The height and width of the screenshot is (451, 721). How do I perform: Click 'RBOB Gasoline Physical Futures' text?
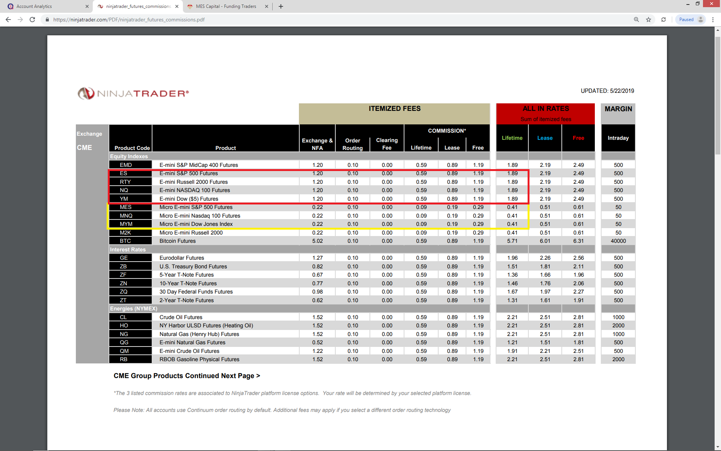click(199, 359)
